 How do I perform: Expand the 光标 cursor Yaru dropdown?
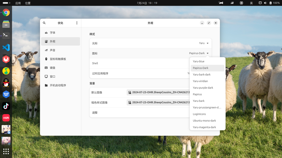tap(204, 43)
